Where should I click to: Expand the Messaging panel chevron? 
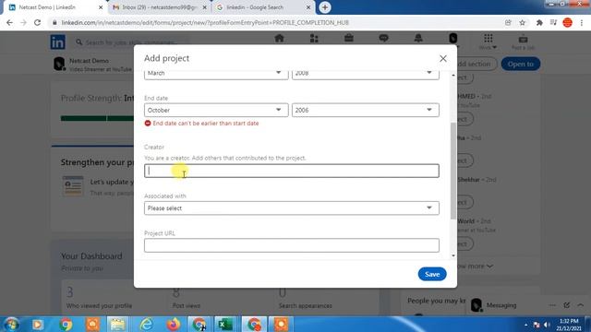[581, 305]
